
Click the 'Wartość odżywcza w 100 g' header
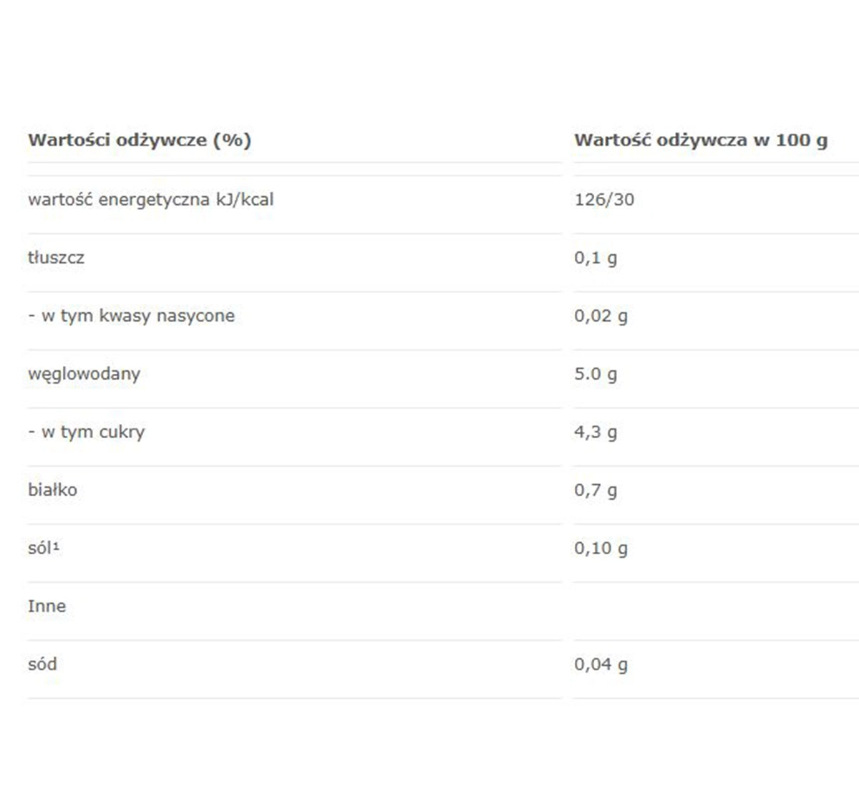coord(700,140)
